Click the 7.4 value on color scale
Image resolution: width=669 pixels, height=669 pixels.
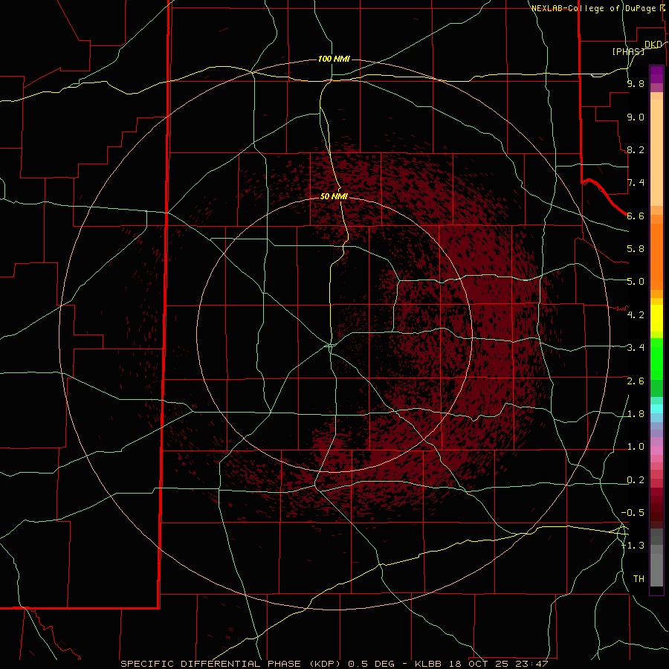click(636, 183)
